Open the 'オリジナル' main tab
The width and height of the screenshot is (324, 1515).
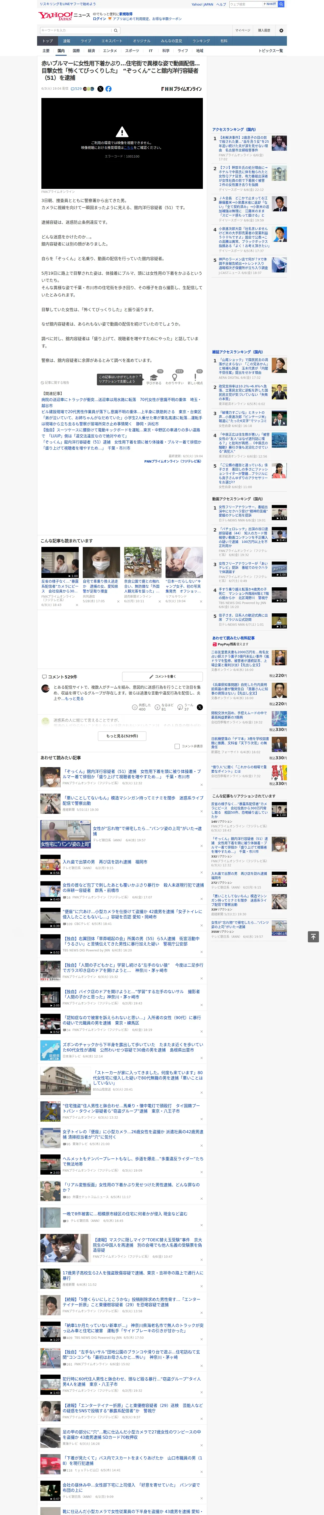pyautogui.click(x=142, y=41)
